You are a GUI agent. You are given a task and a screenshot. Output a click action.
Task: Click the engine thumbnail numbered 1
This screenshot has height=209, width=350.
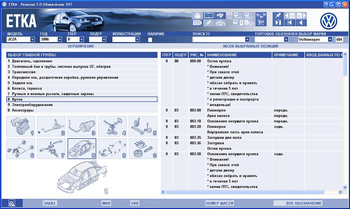point(21,126)
